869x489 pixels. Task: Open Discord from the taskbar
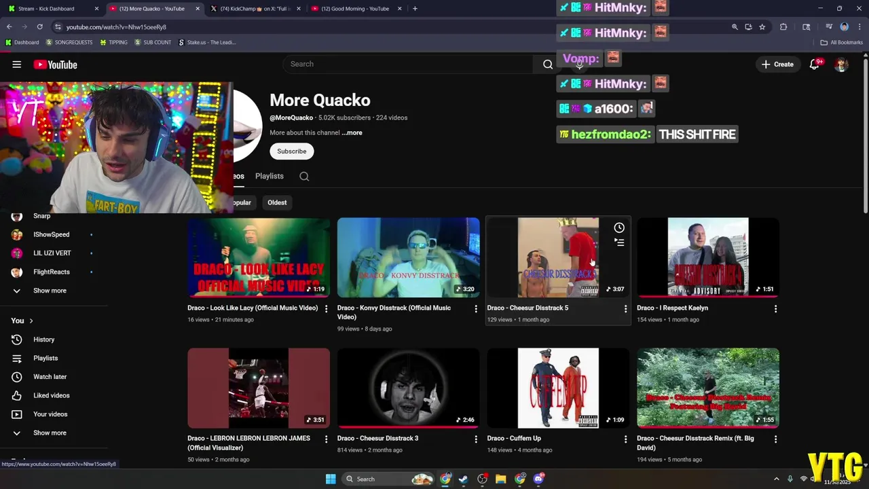click(x=538, y=479)
